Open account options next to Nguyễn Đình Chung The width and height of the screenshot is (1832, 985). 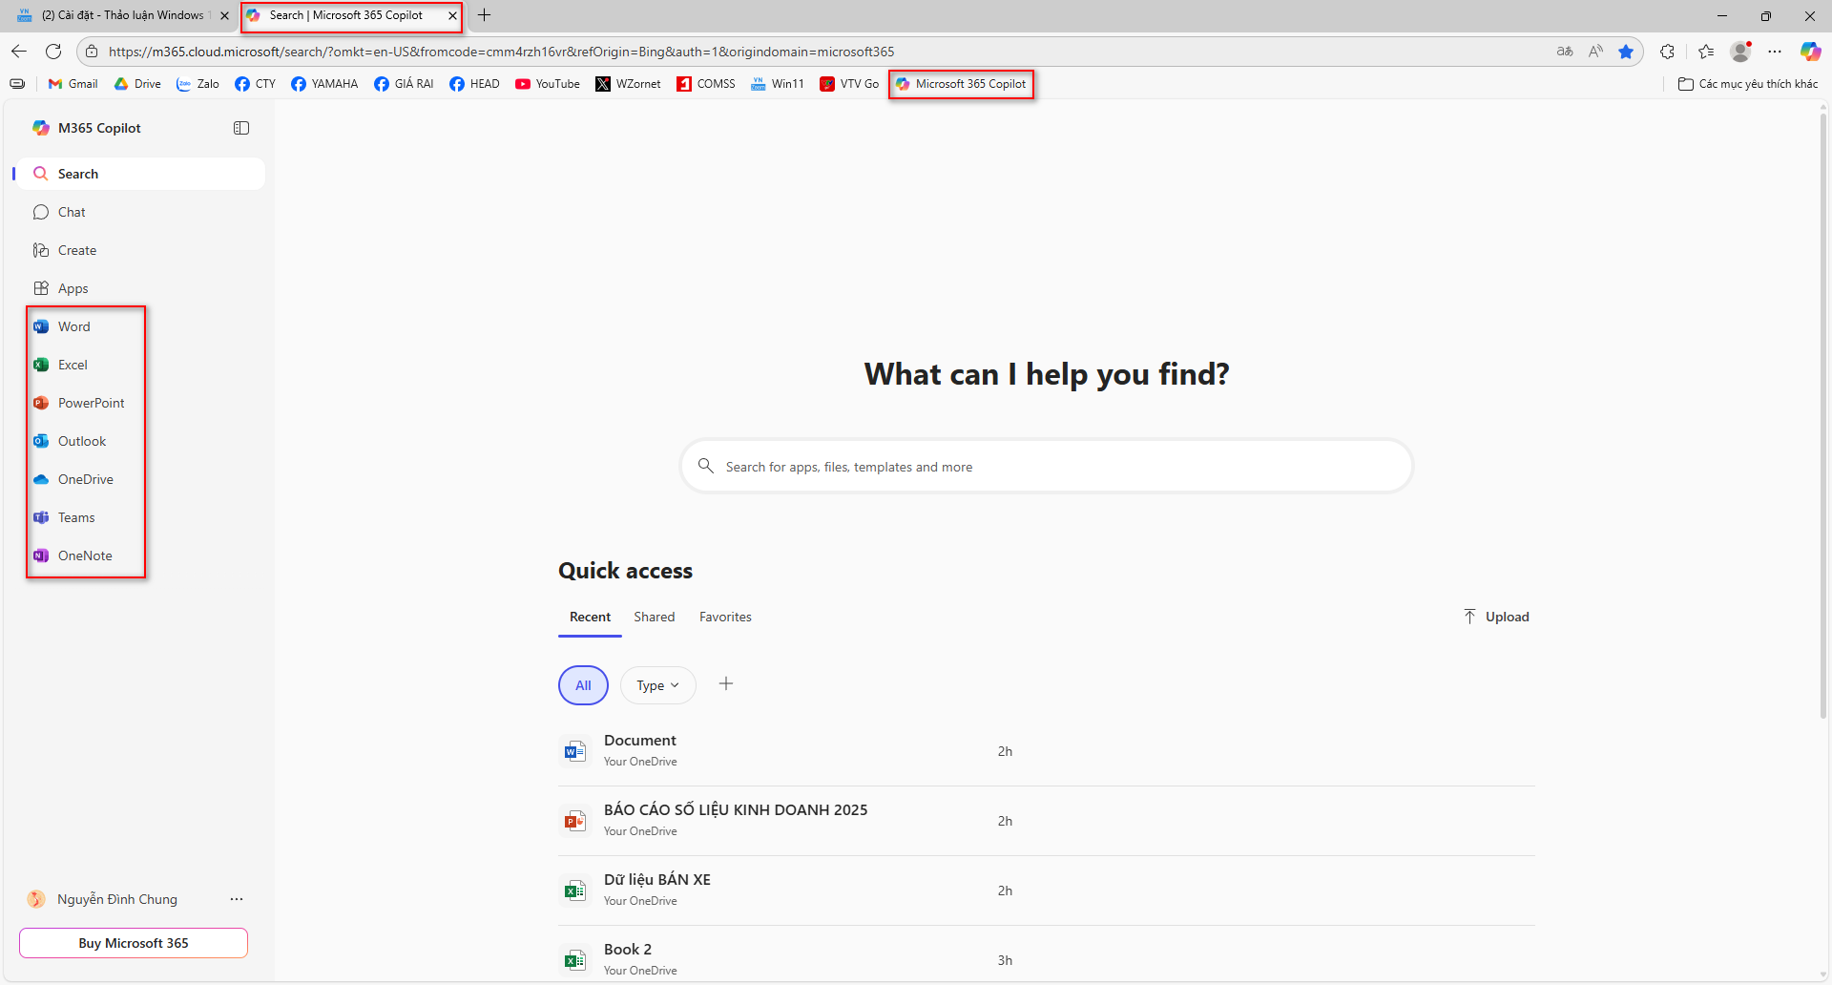click(237, 899)
